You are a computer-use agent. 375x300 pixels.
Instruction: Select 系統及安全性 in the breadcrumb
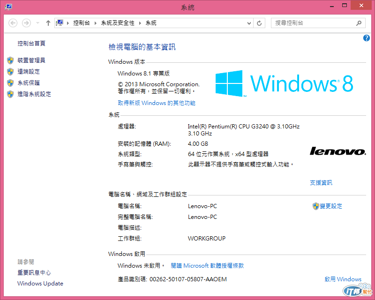click(x=118, y=23)
